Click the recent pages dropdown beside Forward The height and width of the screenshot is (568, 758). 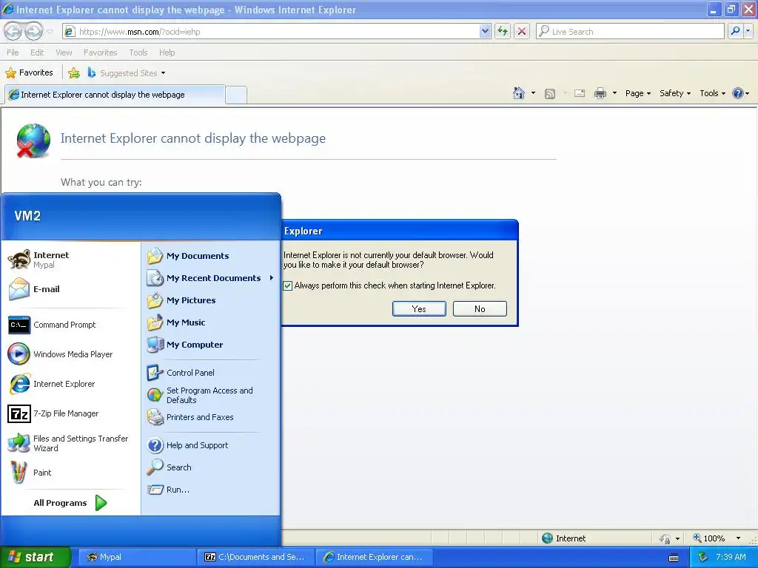click(x=50, y=32)
